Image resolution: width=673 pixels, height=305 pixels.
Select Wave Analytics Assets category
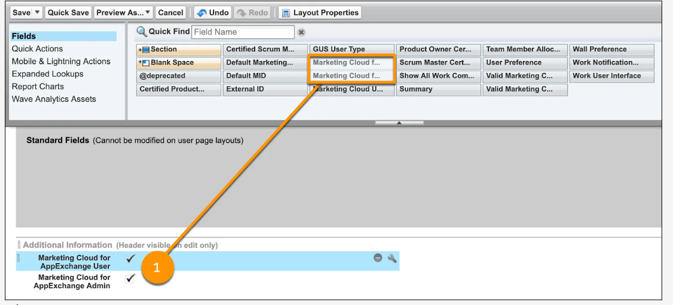54,99
